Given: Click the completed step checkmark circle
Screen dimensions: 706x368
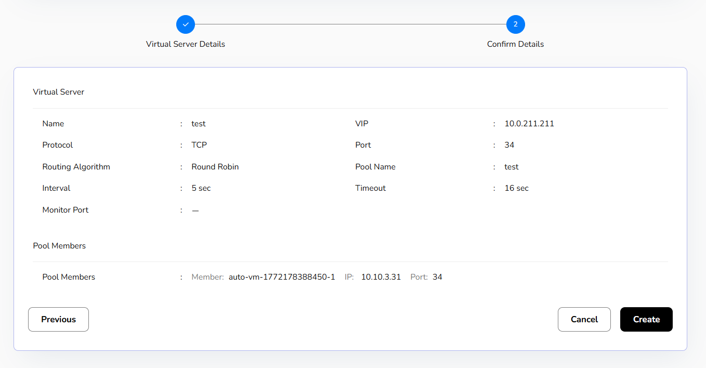Looking at the screenshot, I should coord(186,24).
